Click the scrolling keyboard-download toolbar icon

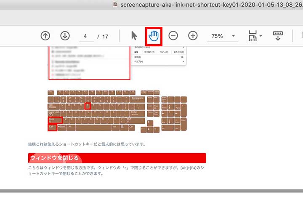(x=278, y=36)
